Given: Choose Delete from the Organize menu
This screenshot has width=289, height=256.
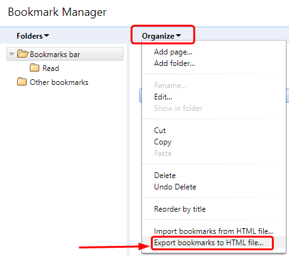Looking at the screenshot, I should tap(165, 176).
